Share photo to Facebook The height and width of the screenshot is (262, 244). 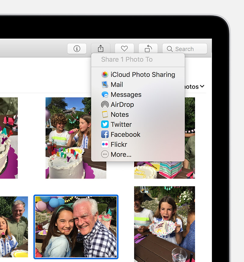[138, 135]
